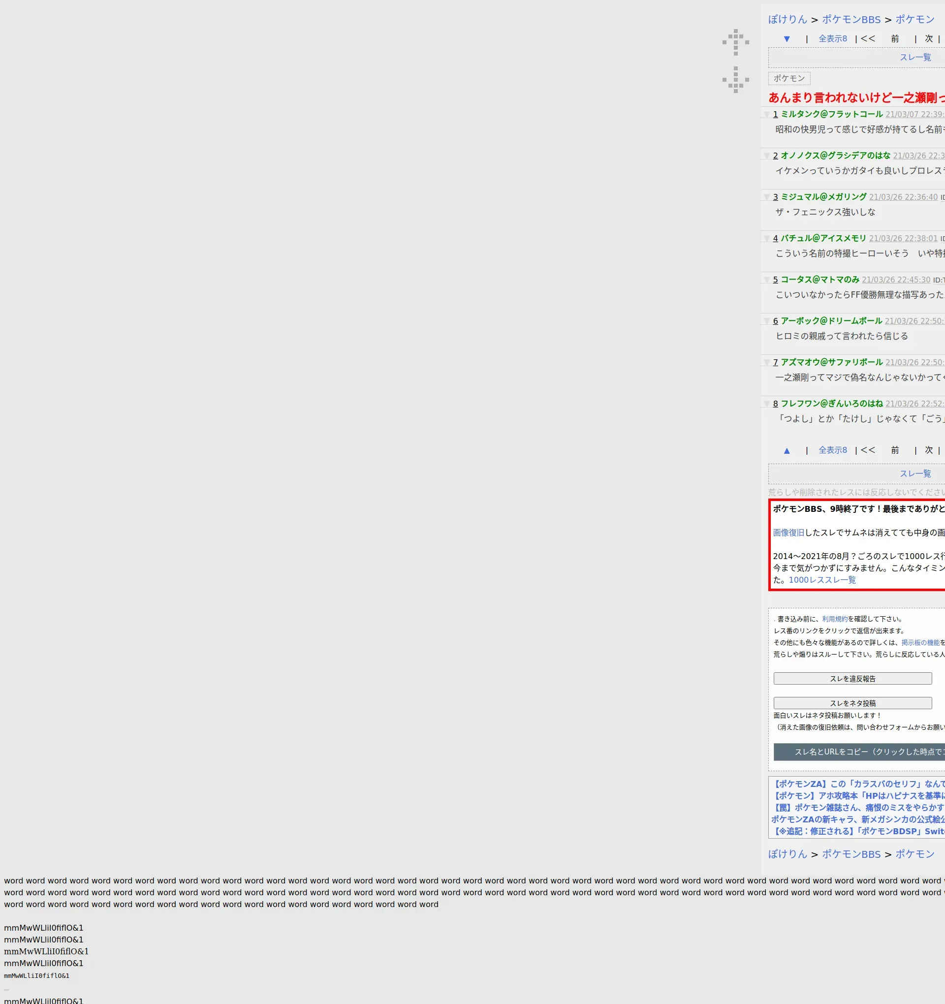945x1004 pixels.
Task: Open top スレ一覧 thread list link
Action: pyautogui.click(x=914, y=58)
